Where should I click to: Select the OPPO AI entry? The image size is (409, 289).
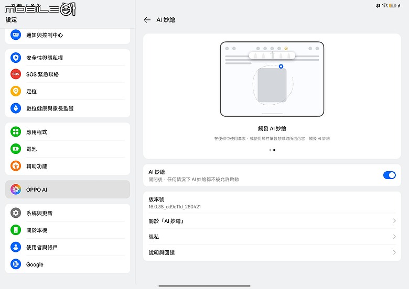[68, 190]
